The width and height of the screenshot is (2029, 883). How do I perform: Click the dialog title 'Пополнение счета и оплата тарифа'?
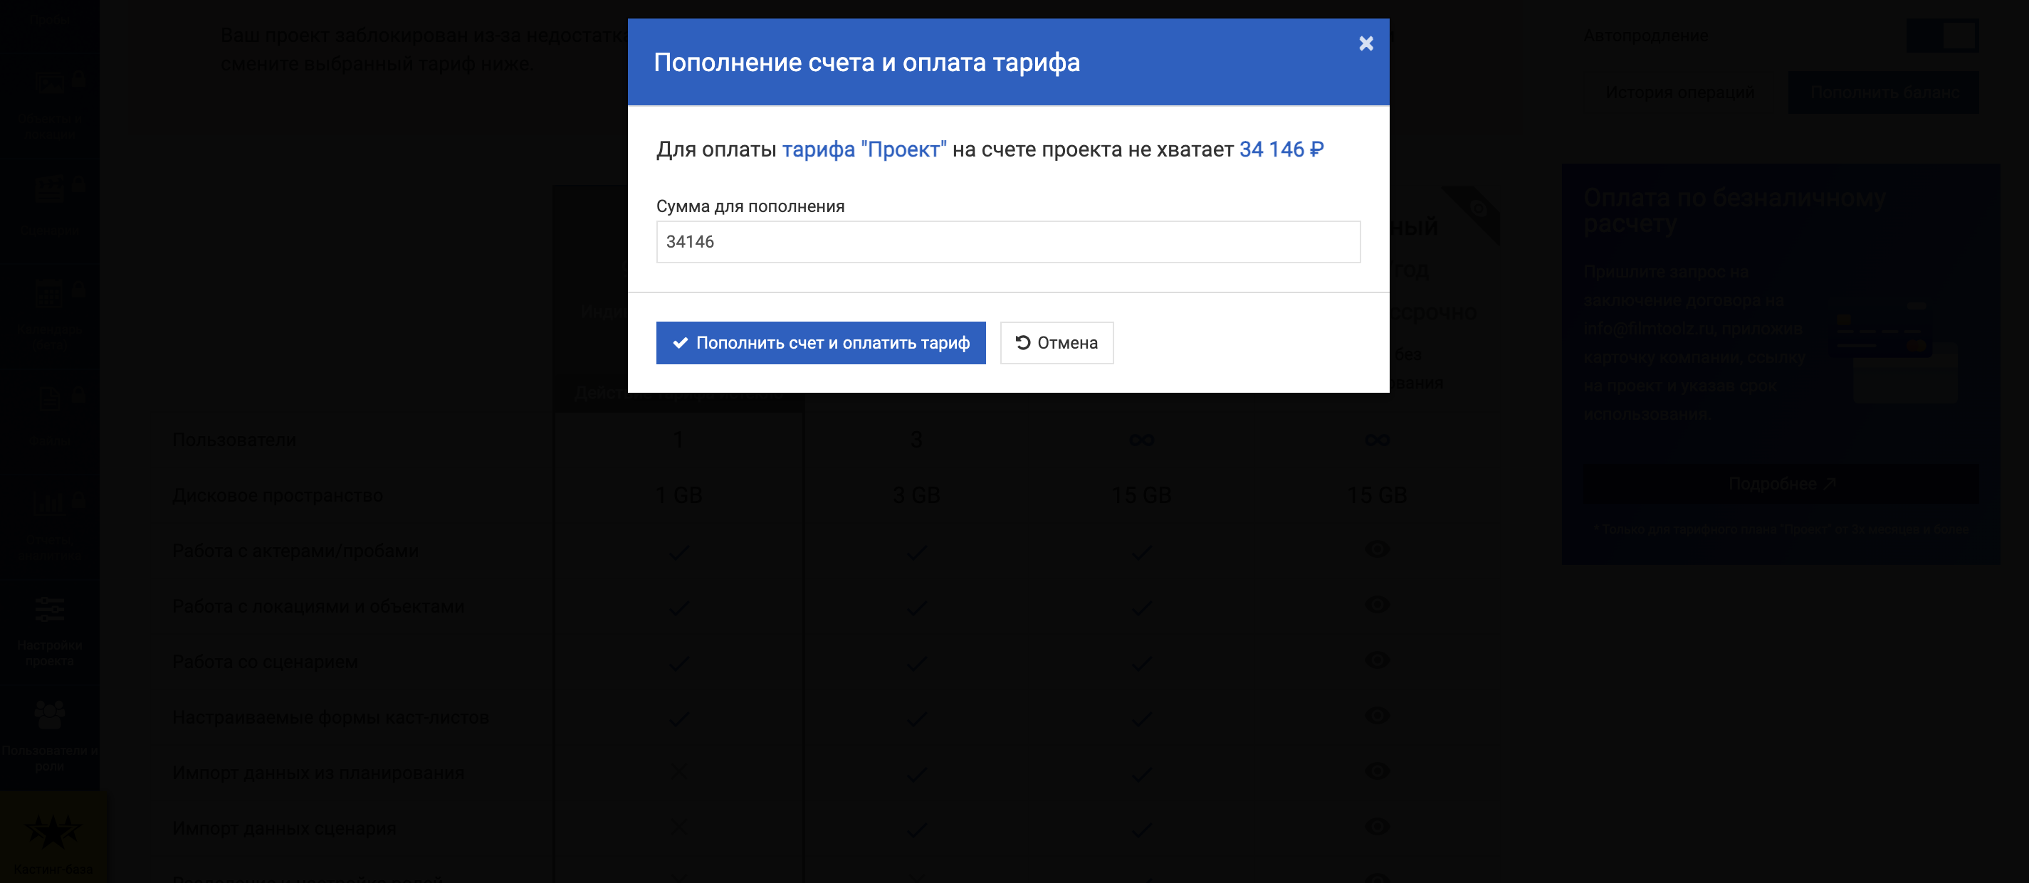[x=866, y=62]
